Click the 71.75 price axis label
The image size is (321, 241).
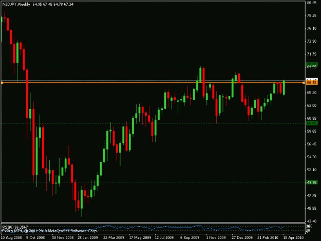point(312,54)
